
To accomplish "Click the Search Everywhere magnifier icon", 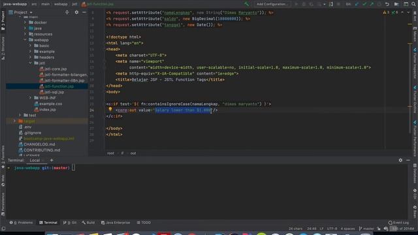I will pyautogui.click(x=413, y=4).
